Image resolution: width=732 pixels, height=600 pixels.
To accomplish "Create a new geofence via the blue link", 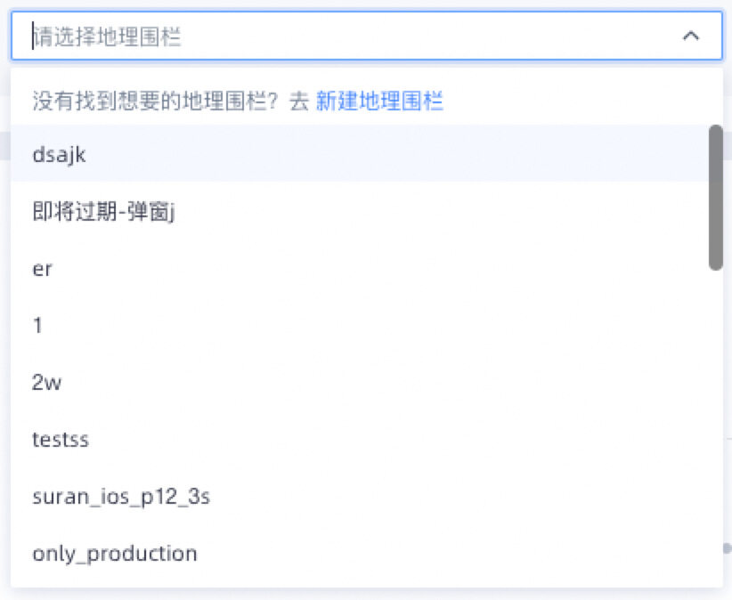I will [x=379, y=101].
